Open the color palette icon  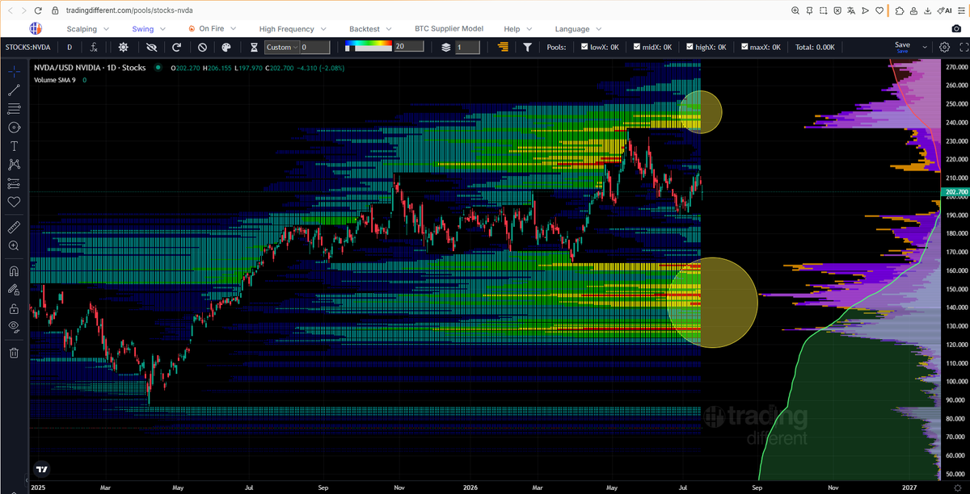(x=226, y=48)
